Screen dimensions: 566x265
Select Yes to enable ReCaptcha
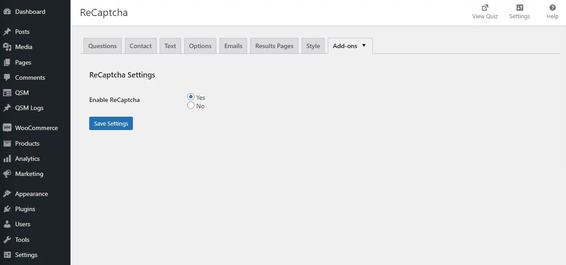point(191,97)
